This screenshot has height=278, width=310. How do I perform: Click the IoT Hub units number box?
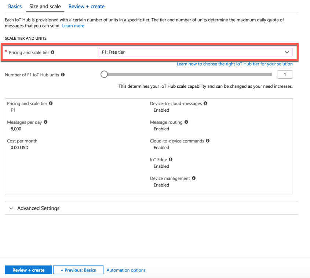(285, 75)
